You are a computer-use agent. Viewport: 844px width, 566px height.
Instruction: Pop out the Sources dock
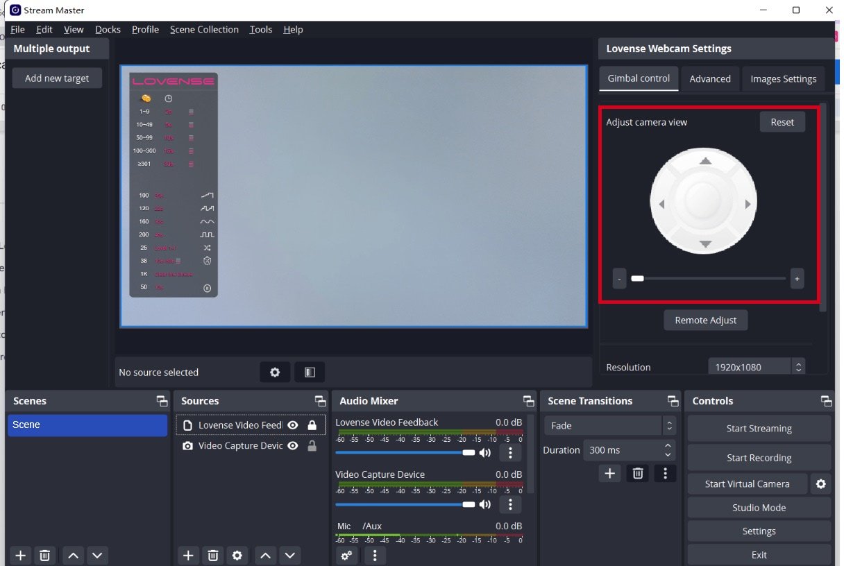[320, 401]
